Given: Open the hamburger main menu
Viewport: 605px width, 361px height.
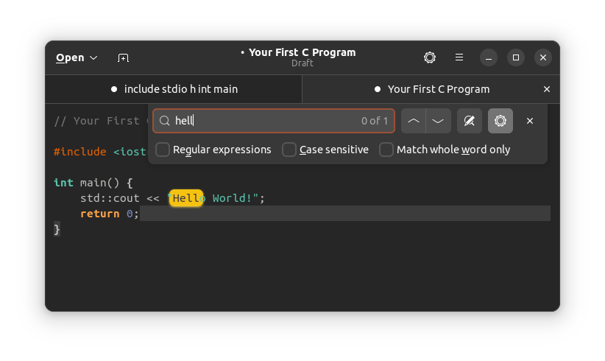Looking at the screenshot, I should (459, 57).
